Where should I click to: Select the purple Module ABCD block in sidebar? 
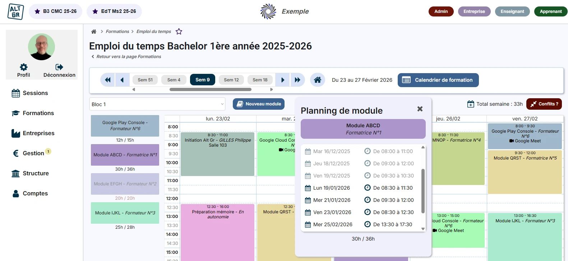(x=125, y=155)
